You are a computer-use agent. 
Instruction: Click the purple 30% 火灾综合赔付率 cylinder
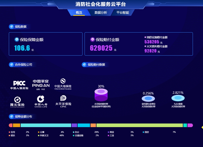tap(101, 95)
